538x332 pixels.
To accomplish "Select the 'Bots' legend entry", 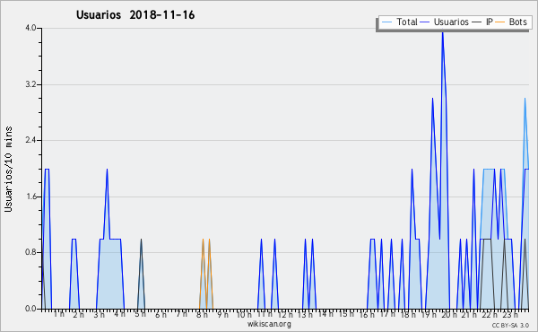I will point(517,22).
